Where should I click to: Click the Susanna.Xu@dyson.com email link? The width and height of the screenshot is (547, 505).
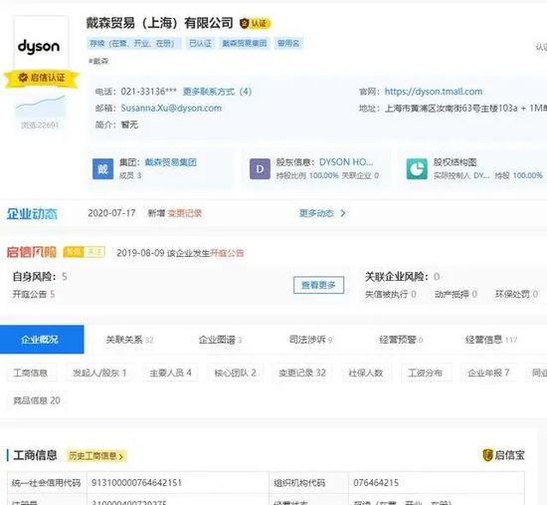(171, 108)
